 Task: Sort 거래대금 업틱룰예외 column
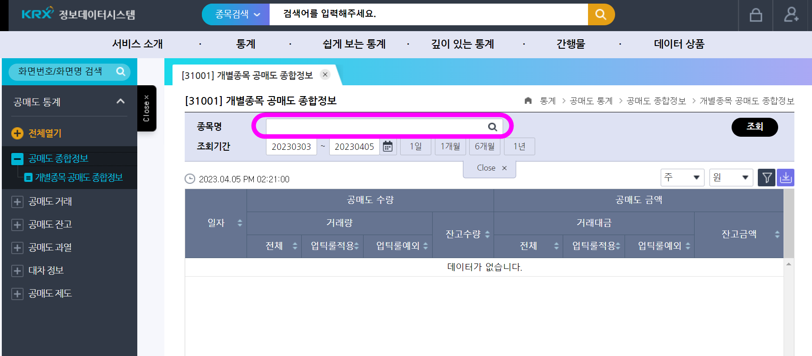688,246
